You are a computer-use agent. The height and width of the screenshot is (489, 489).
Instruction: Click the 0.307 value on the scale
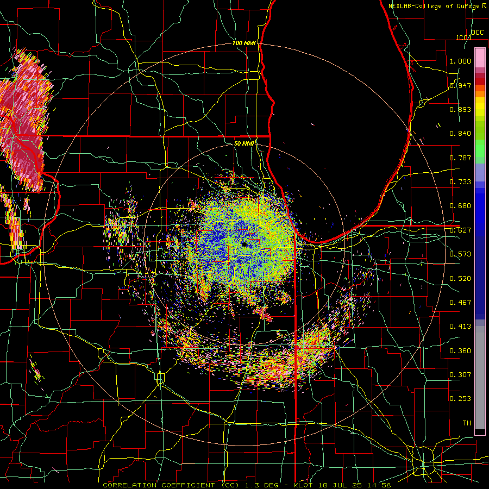click(x=460, y=375)
